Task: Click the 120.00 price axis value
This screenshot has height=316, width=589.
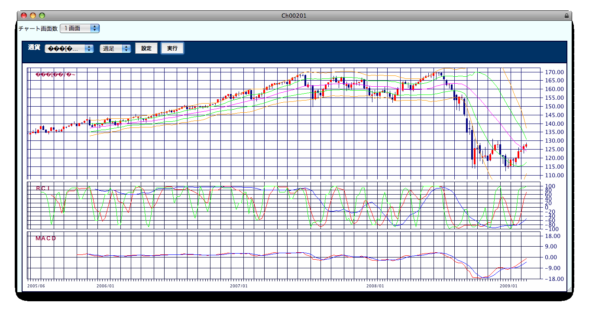Action: click(x=554, y=158)
